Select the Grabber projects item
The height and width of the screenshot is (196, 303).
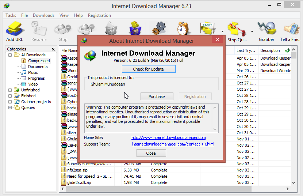pos(36,102)
